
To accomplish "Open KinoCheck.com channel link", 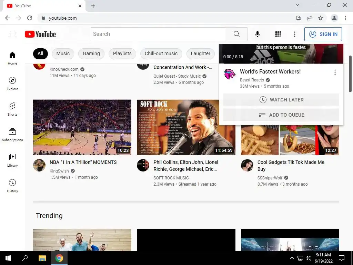I will coord(64,69).
